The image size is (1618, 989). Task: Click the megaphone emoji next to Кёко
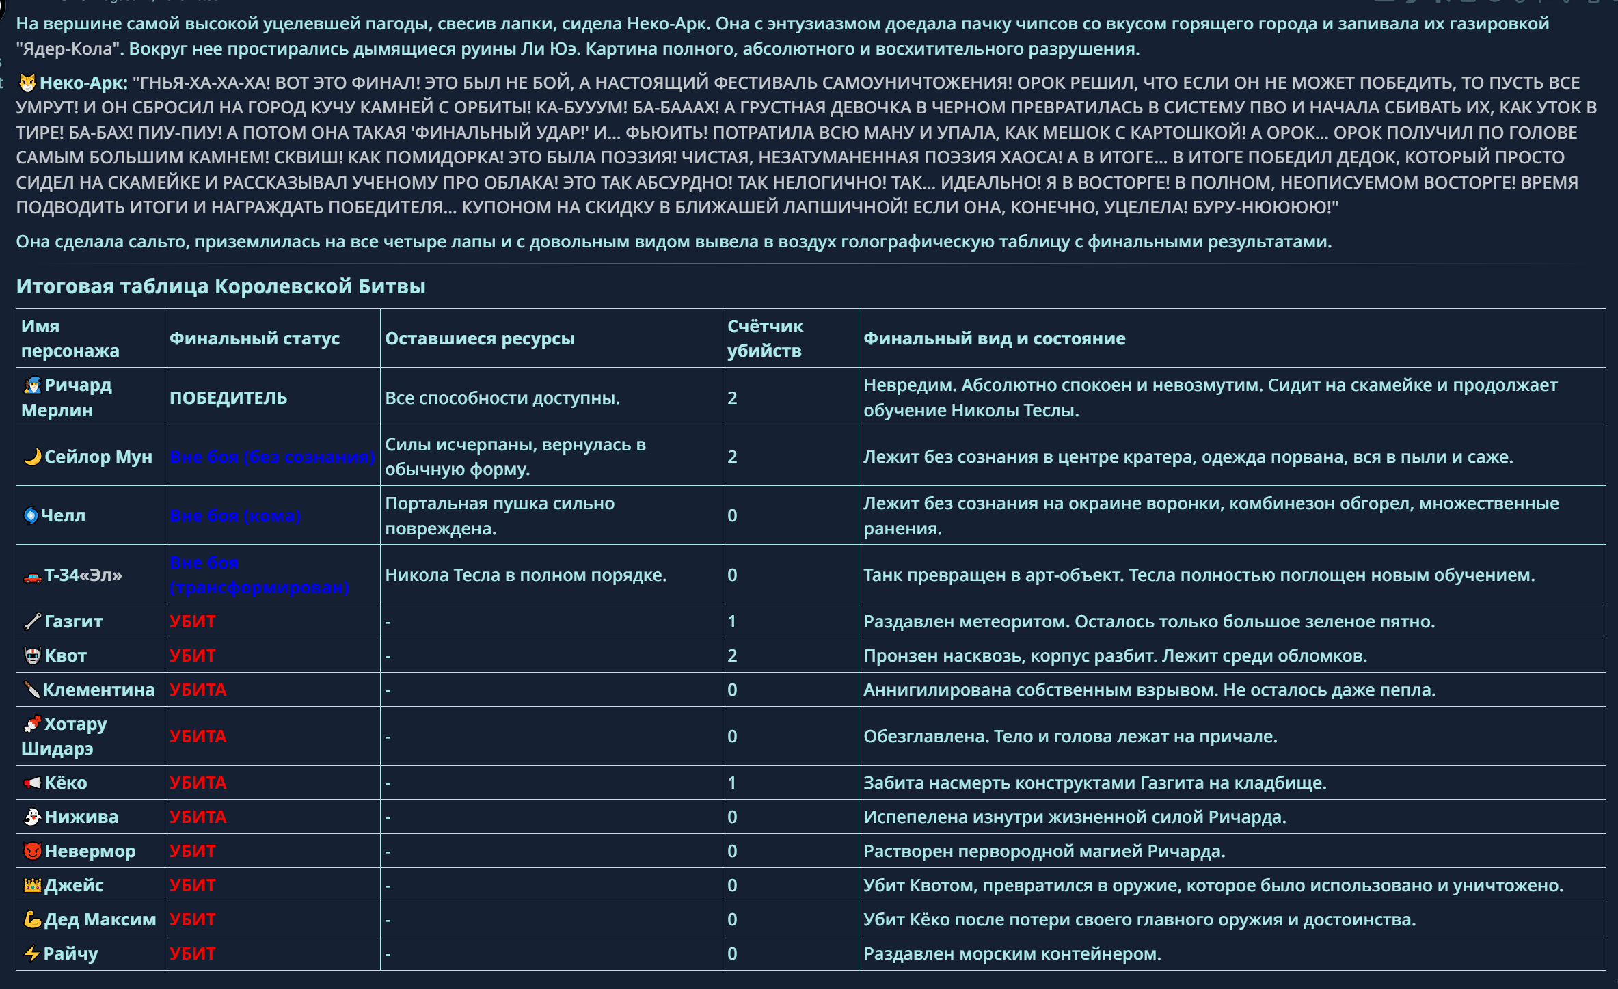[x=32, y=783]
